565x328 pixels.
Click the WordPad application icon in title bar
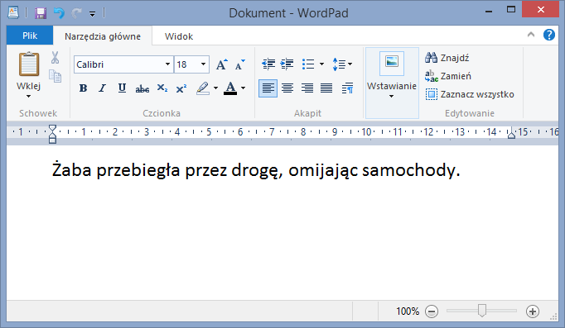(13, 12)
